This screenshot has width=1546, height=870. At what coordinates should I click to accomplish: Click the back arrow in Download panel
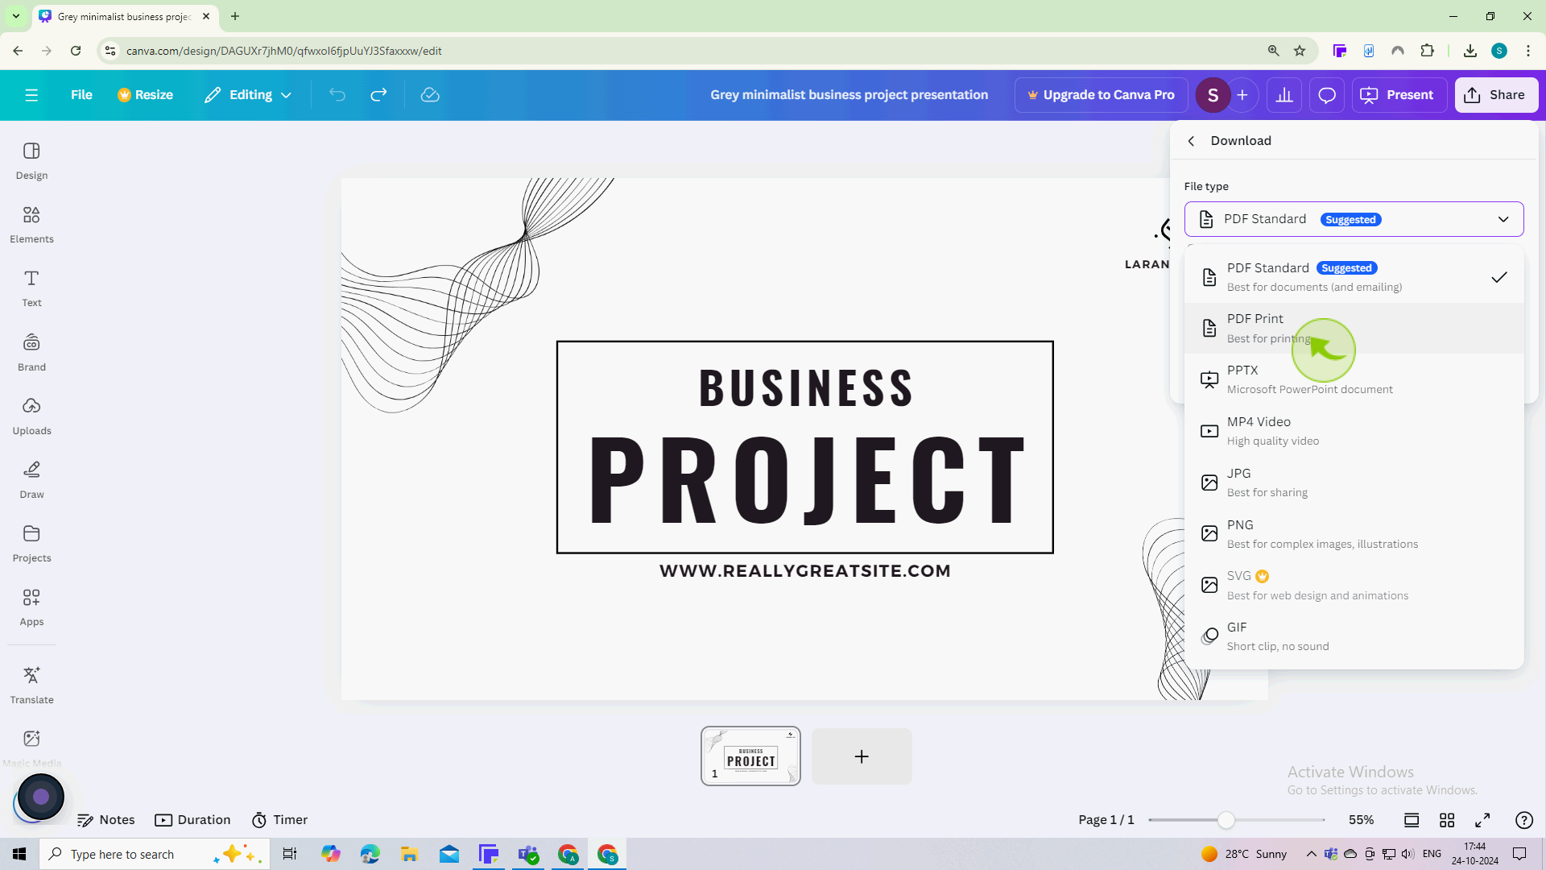pos(1193,140)
